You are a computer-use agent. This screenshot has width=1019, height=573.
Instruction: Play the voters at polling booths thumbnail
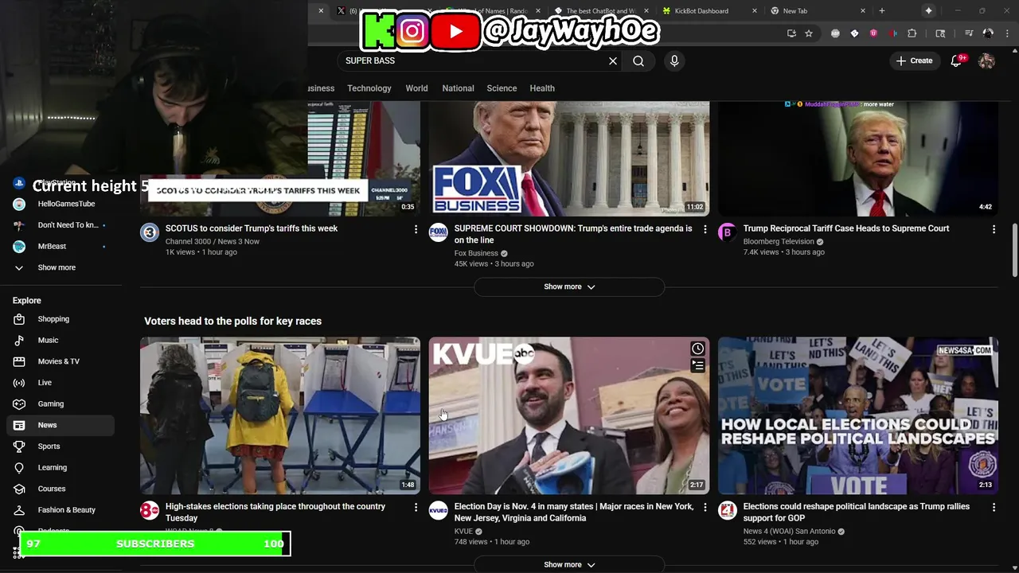pyautogui.click(x=280, y=415)
